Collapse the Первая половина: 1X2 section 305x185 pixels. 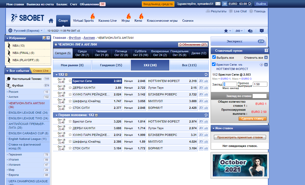click(x=56, y=115)
